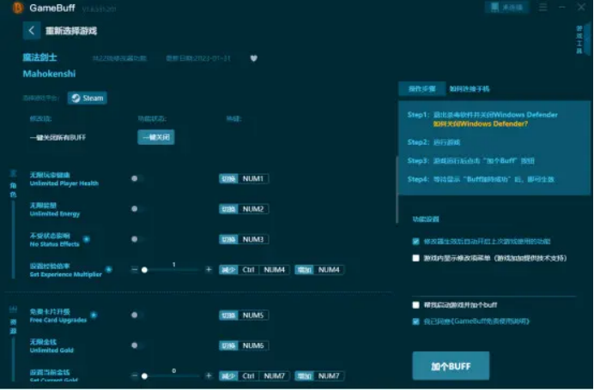Switch to the operation steps tab

[421, 89]
